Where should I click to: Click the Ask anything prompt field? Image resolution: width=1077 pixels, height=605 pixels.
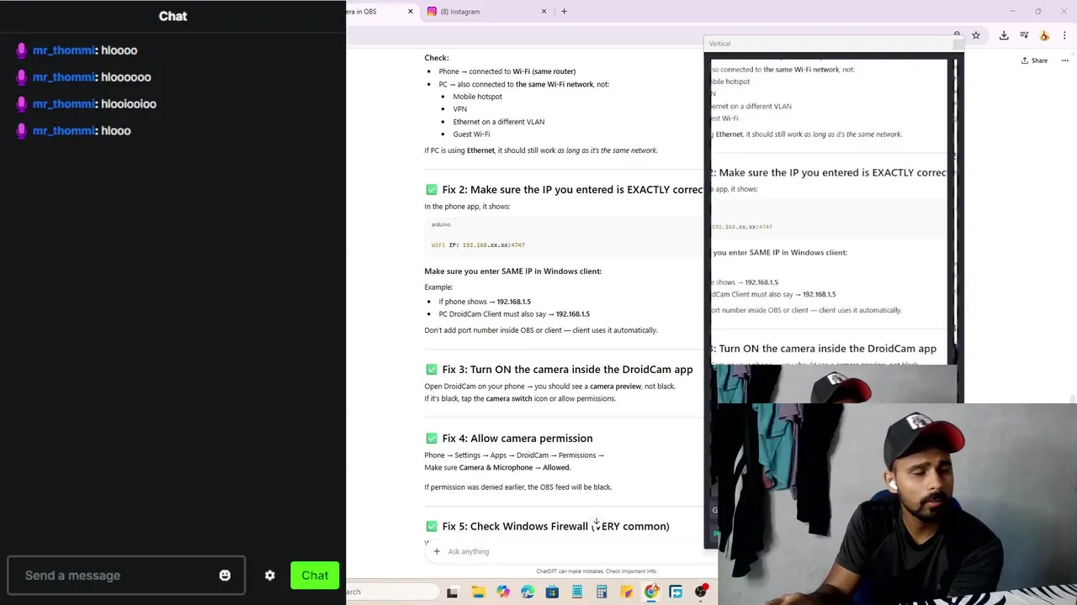[564, 551]
